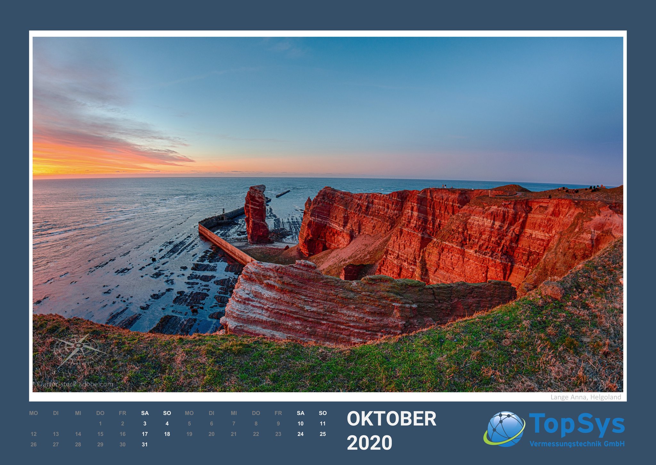Click the OKTOBER month heading
Viewport: 656px width, 465px height.
tap(391, 419)
